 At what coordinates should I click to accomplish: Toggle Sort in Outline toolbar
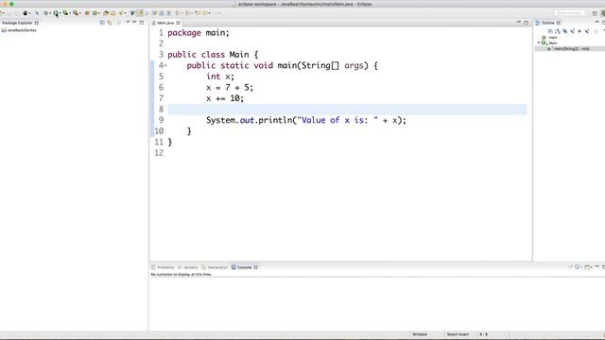558,31
